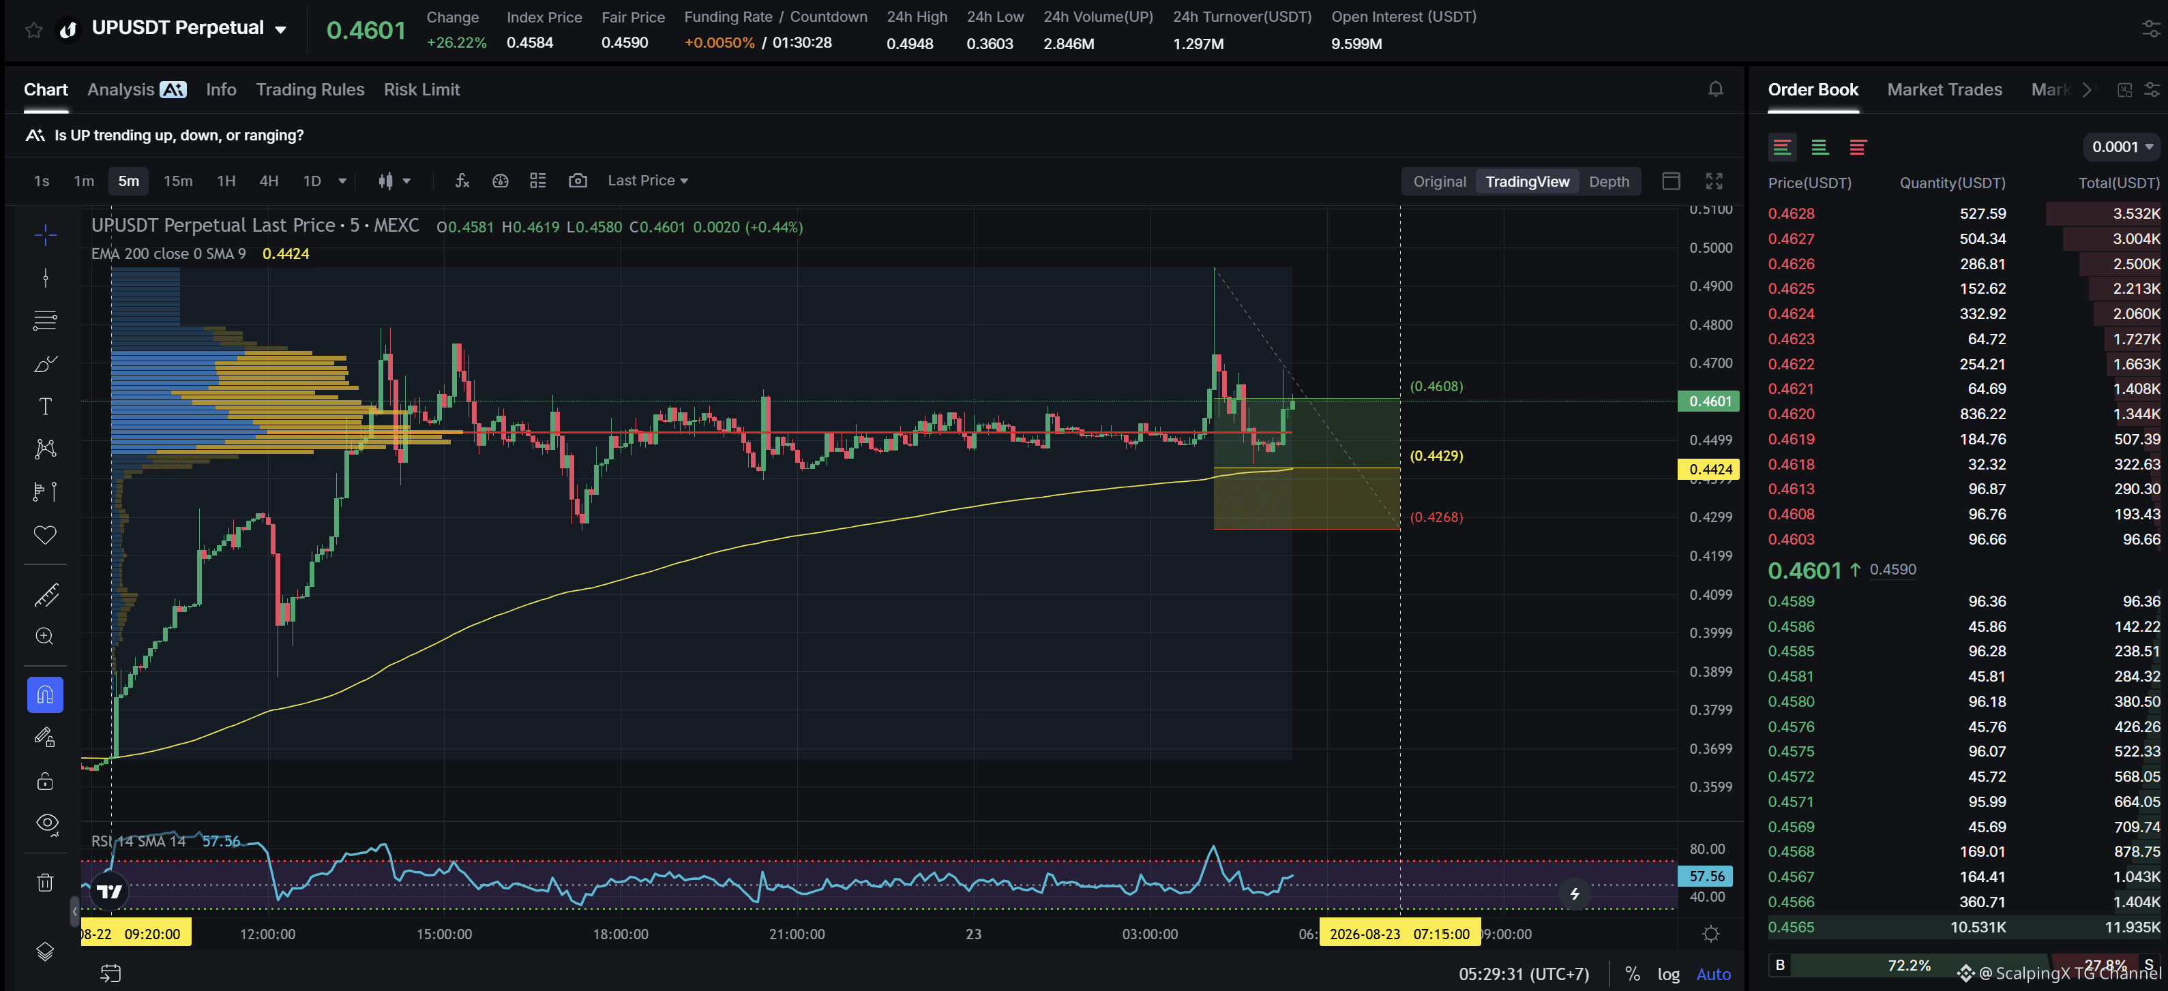Show more order book tabs chevron
The height and width of the screenshot is (991, 2168).
(2086, 90)
